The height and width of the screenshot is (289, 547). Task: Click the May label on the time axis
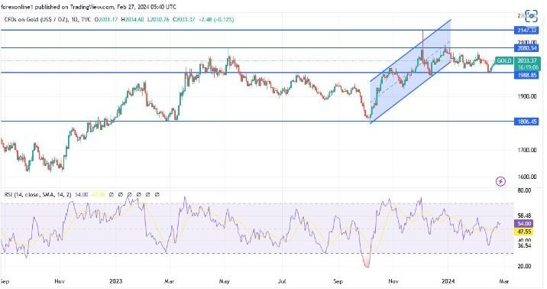point(225,281)
